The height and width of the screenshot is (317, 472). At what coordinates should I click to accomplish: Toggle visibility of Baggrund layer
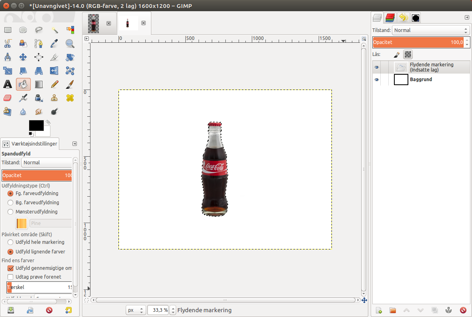point(377,80)
